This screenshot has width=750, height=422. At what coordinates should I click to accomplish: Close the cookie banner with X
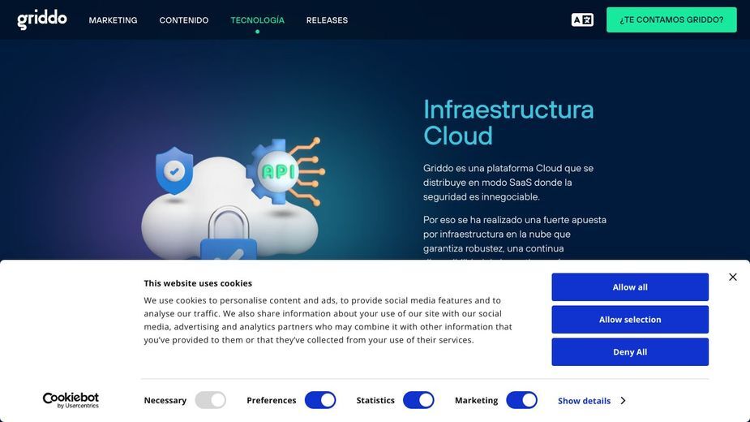732,277
